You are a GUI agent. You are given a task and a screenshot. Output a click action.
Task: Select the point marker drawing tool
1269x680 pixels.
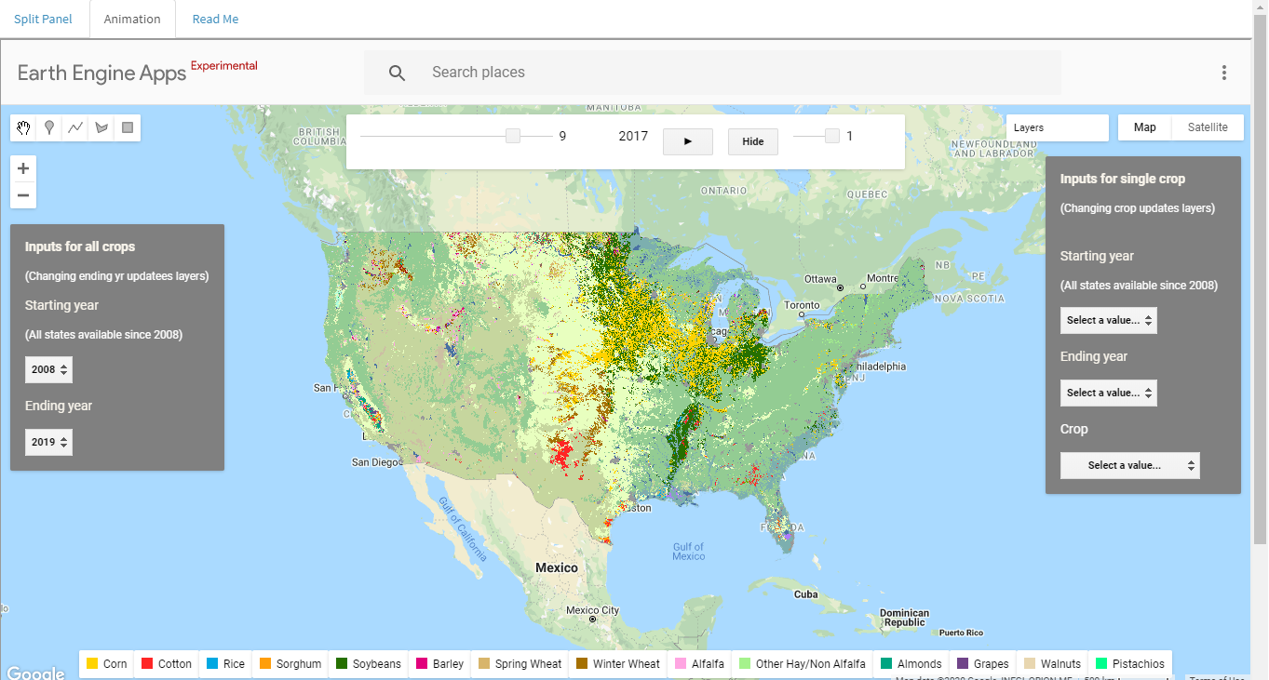click(49, 128)
